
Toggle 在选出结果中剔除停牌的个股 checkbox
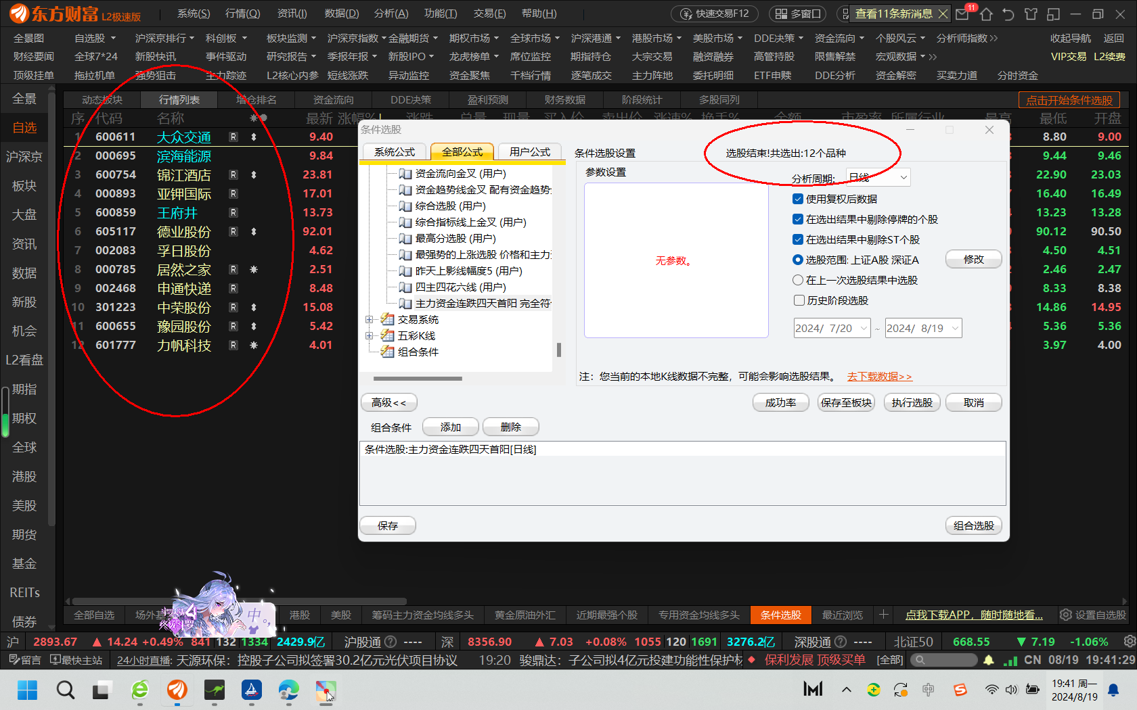coord(798,219)
